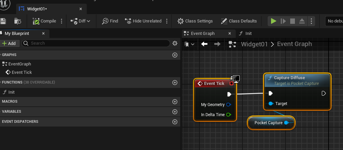Image resolution: width=343 pixels, height=150 pixels.
Task: Select Event Tick under EventGraph
Action: coord(19,72)
